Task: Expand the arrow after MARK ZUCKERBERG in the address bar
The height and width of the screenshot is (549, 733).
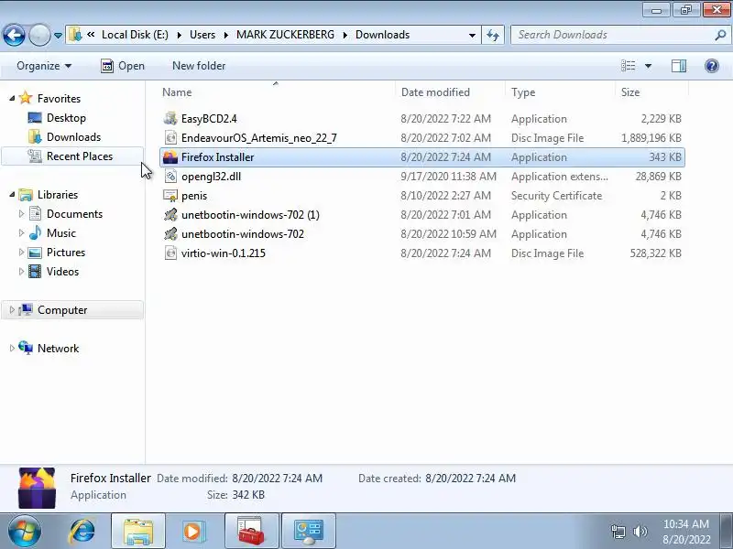Action: (345, 35)
